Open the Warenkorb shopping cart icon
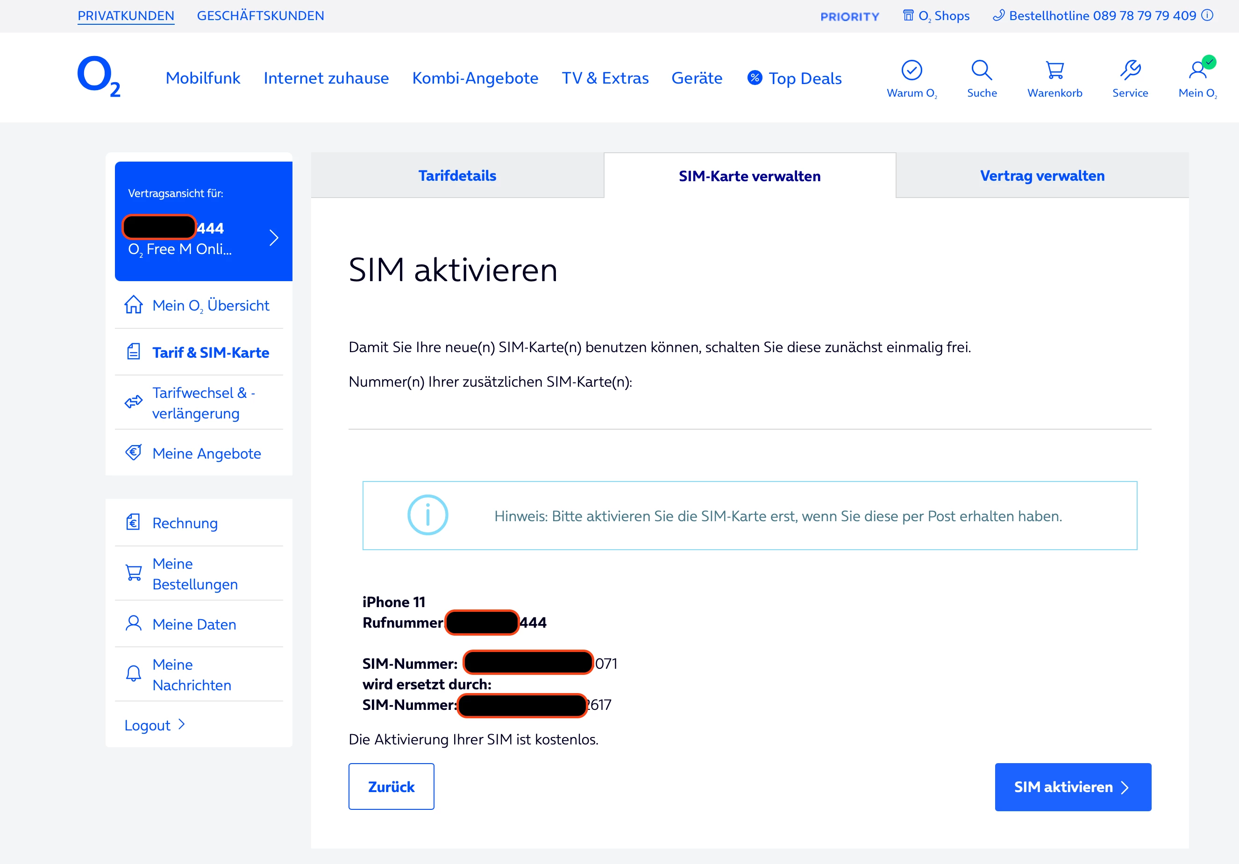The image size is (1239, 864). (1054, 70)
